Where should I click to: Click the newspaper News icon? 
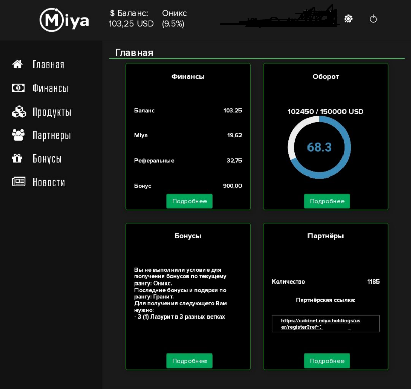pos(18,182)
